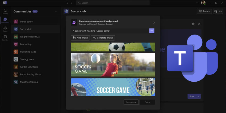Open the manage members icon
This screenshot has width=226, height=113.
(x=216, y=11)
